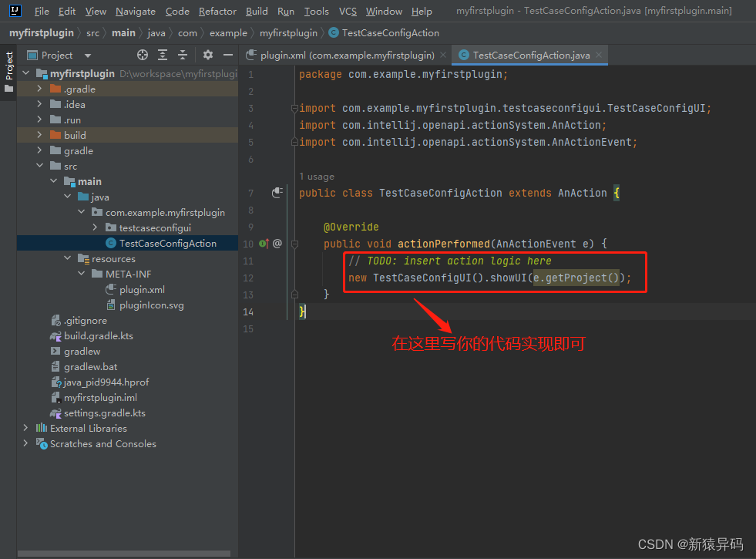Expand the testcaseconfigui package
Viewport: 756px width, 559px height.
click(95, 227)
